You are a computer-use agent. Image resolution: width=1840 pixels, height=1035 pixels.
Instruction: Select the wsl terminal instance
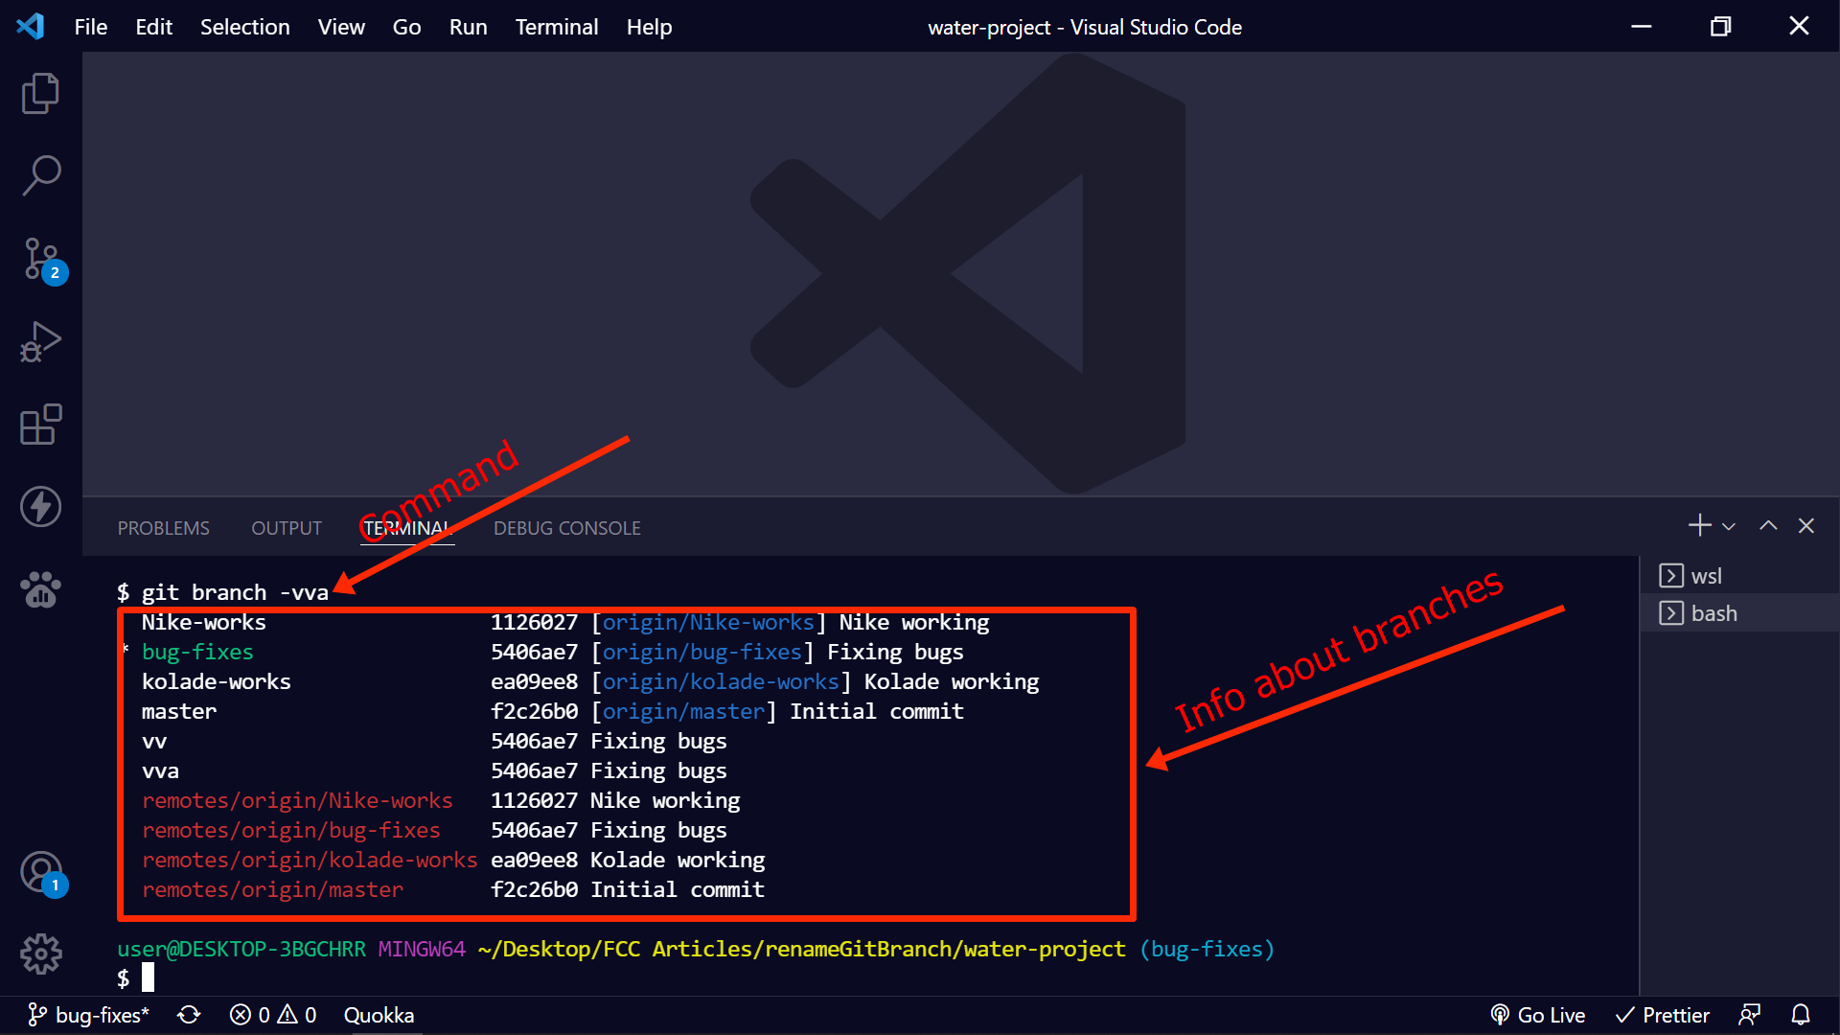tap(1739, 576)
